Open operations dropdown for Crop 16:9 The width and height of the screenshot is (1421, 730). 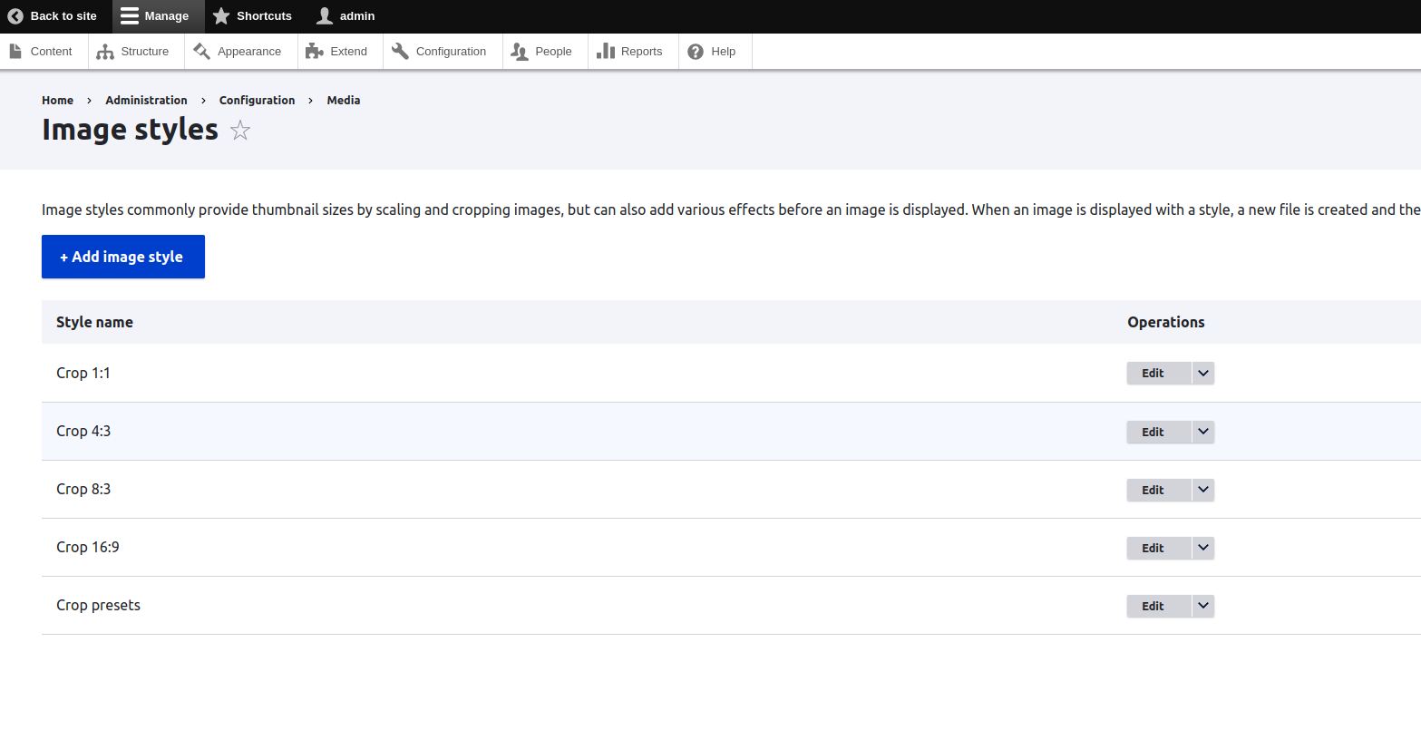click(1202, 548)
